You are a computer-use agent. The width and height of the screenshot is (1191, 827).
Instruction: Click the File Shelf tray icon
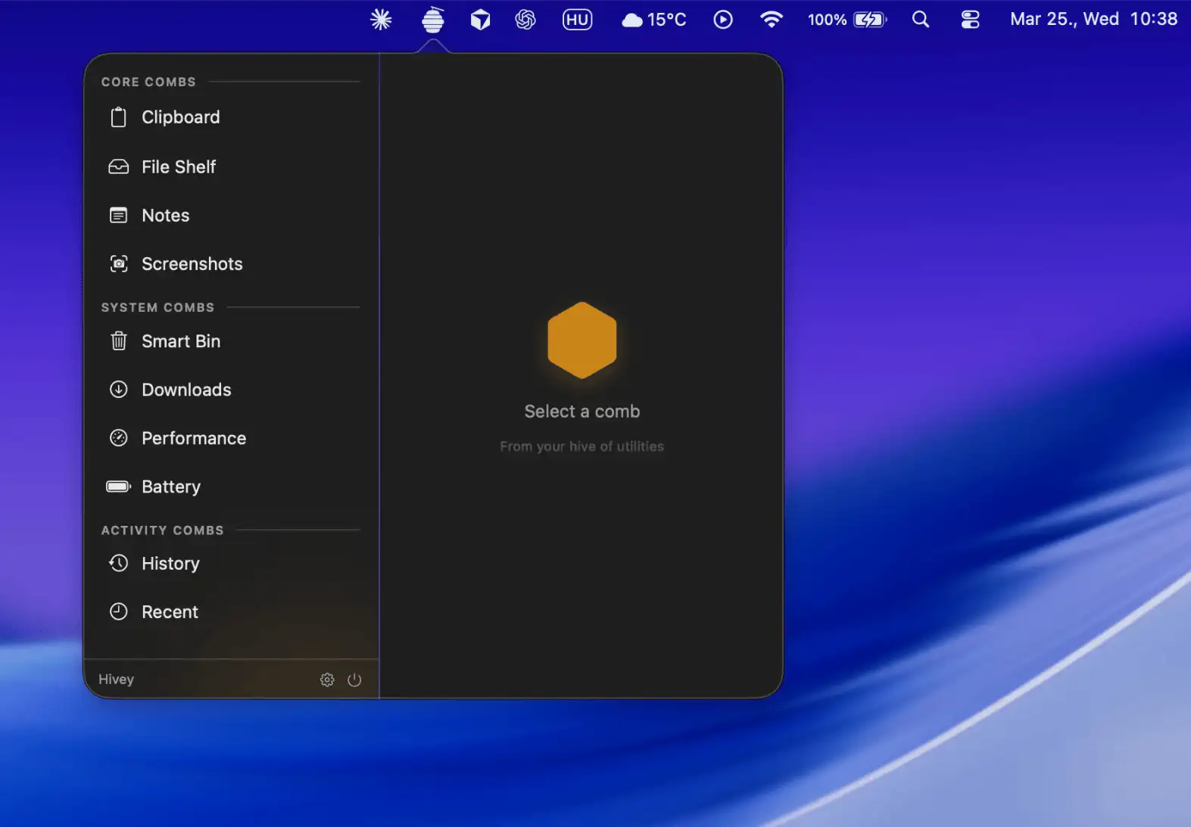tap(119, 167)
